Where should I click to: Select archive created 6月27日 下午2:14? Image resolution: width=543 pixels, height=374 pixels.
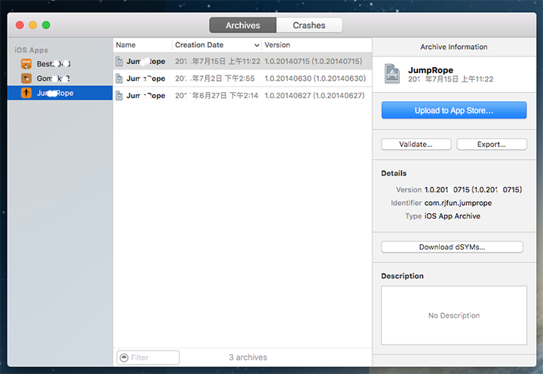(x=216, y=96)
